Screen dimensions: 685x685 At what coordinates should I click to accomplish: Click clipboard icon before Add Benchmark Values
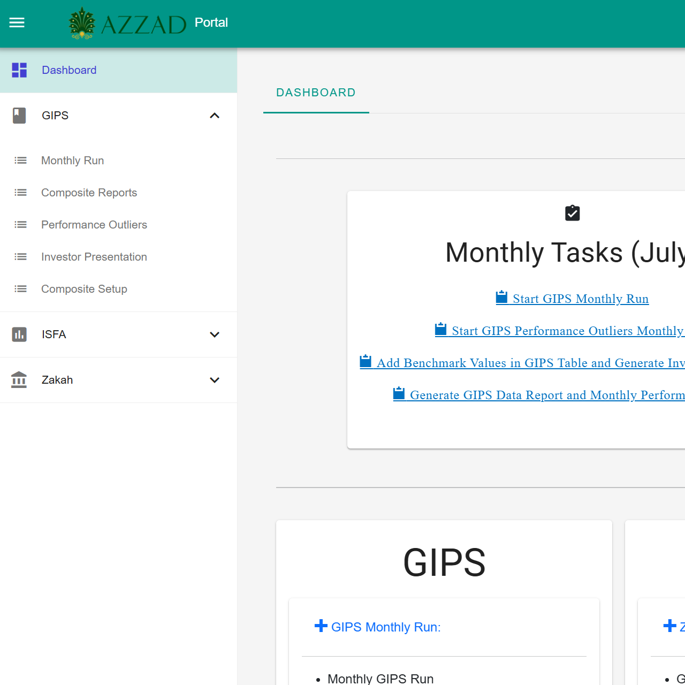(366, 362)
